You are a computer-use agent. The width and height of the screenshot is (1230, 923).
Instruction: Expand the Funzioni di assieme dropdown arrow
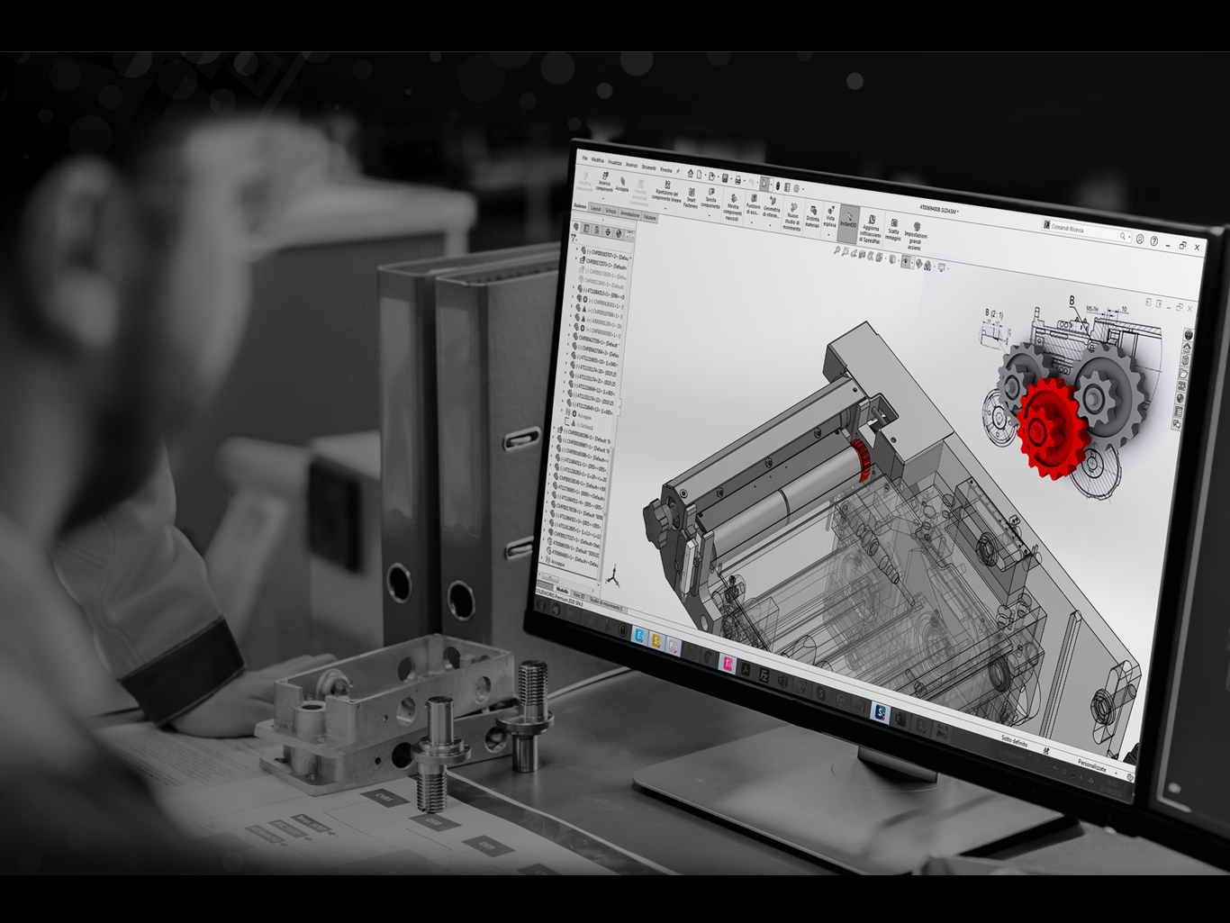[752, 222]
